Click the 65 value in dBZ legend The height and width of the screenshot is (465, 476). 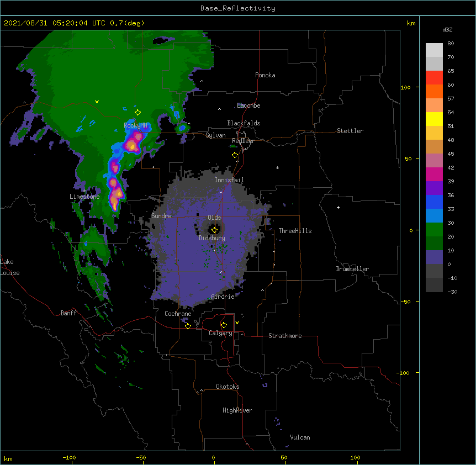pyautogui.click(x=451, y=71)
